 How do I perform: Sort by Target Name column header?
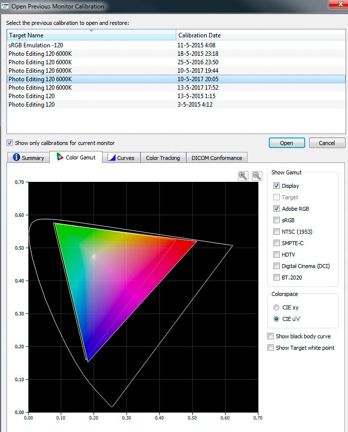[x=92, y=35]
